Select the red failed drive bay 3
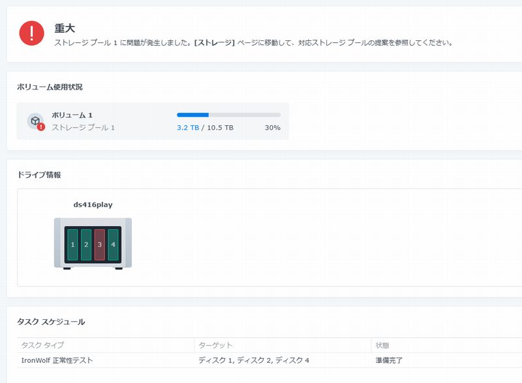 (x=100, y=245)
